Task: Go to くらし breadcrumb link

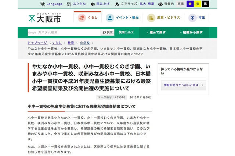Action: (57, 43)
